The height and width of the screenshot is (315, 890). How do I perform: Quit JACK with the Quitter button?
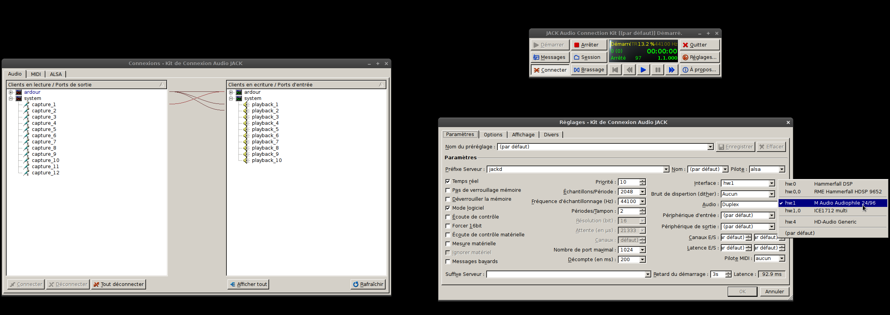coord(700,45)
